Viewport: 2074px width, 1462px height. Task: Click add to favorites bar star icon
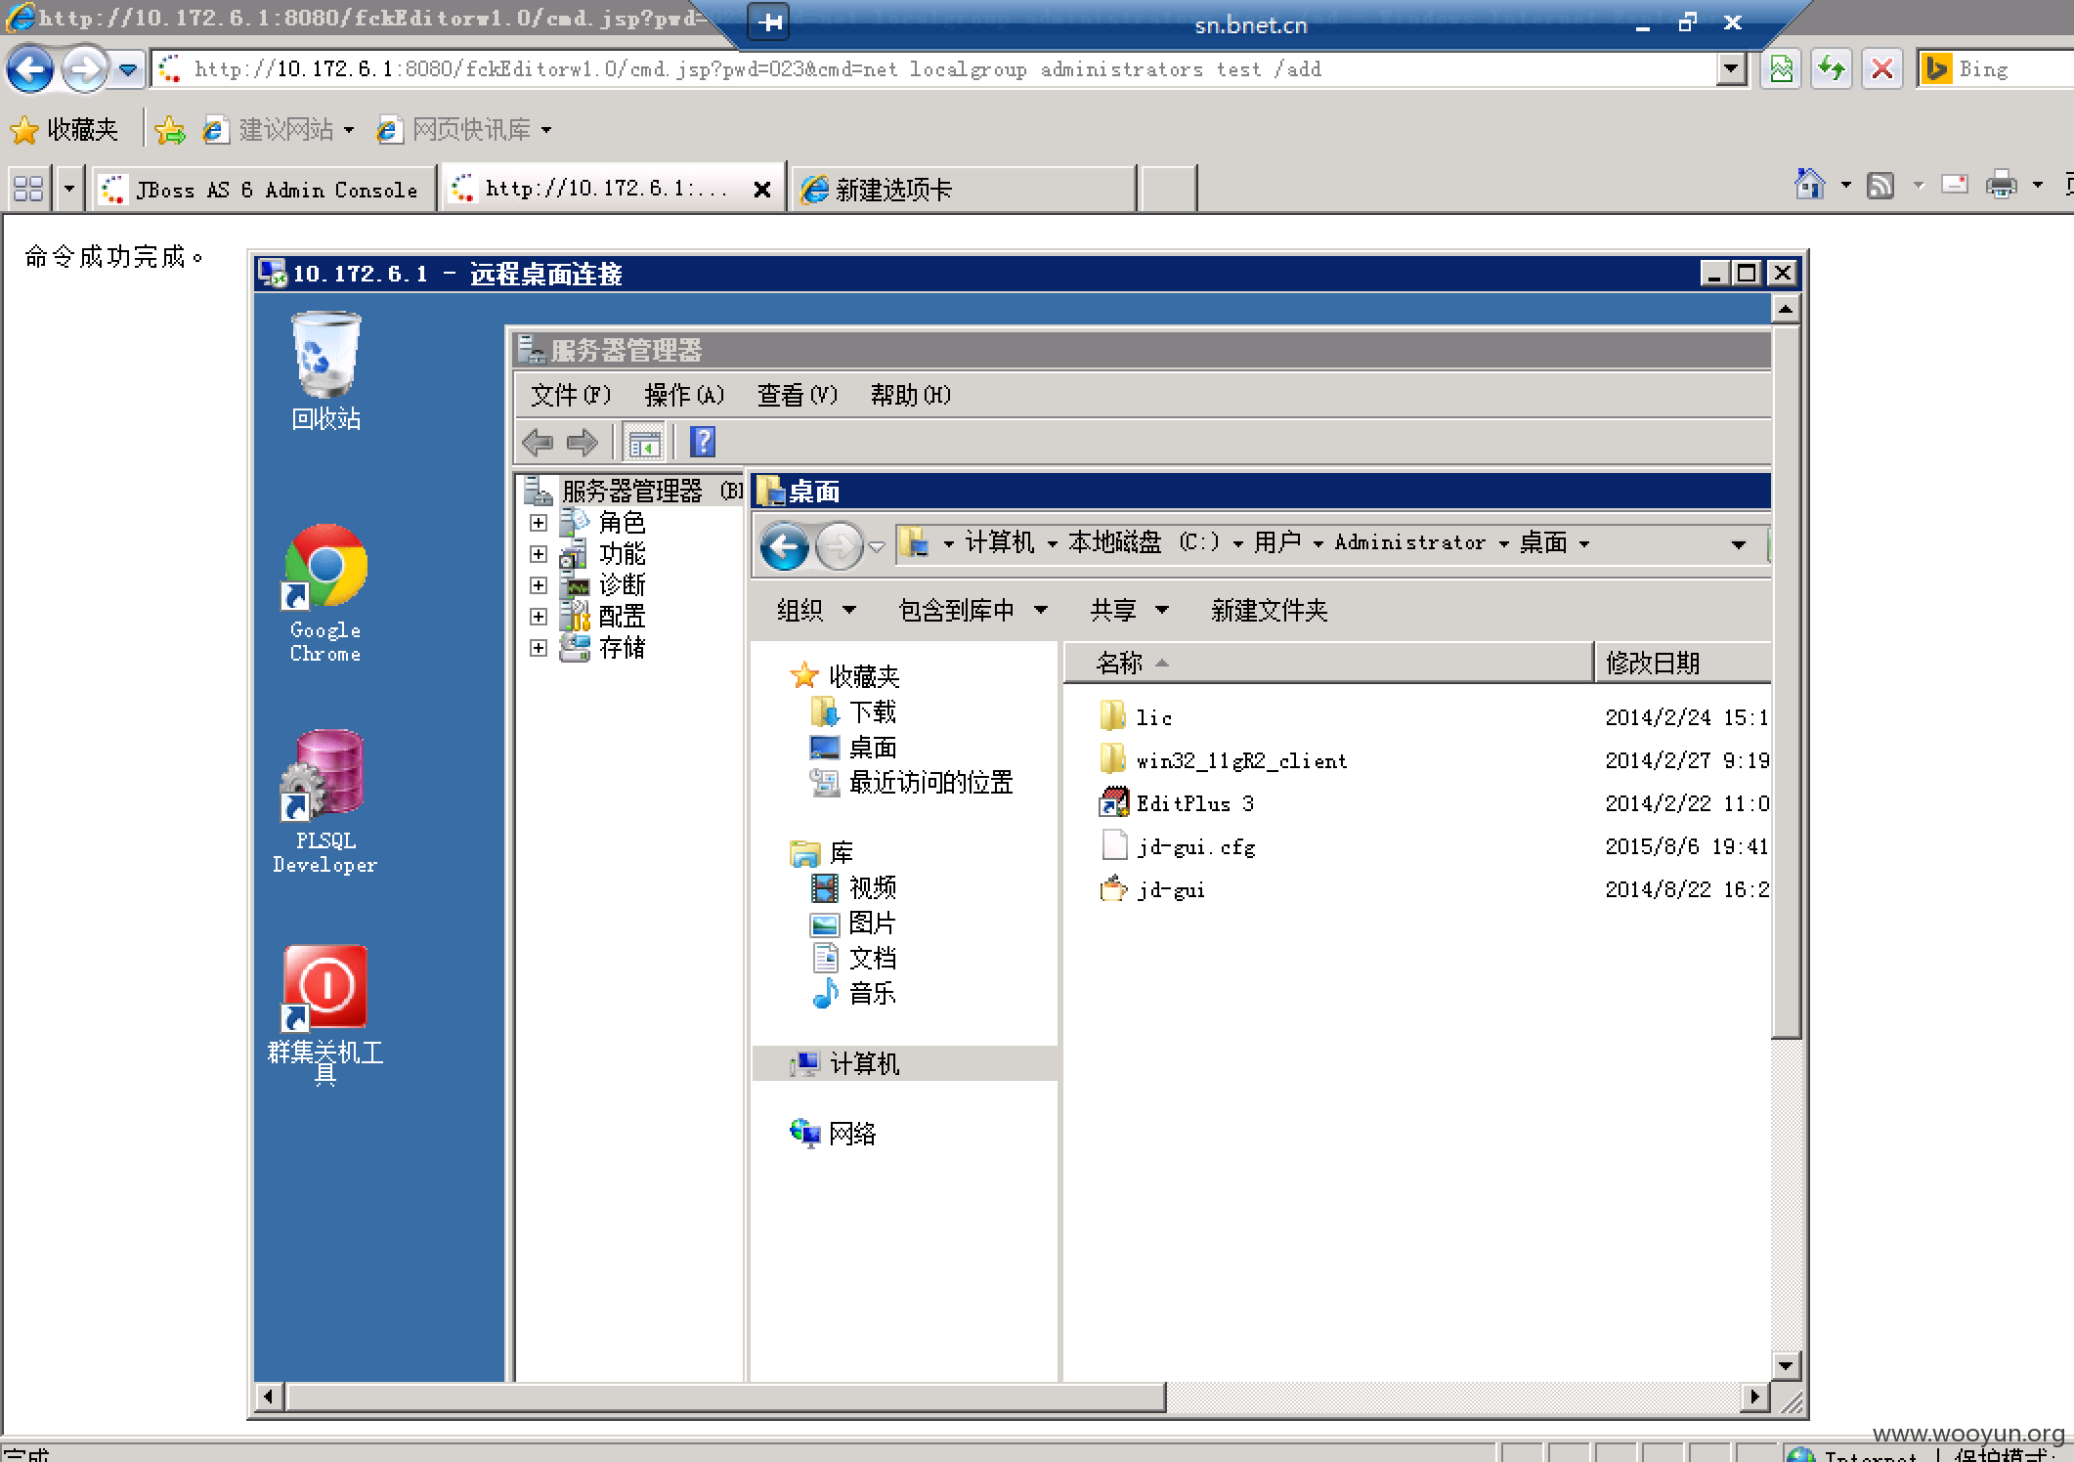(170, 129)
